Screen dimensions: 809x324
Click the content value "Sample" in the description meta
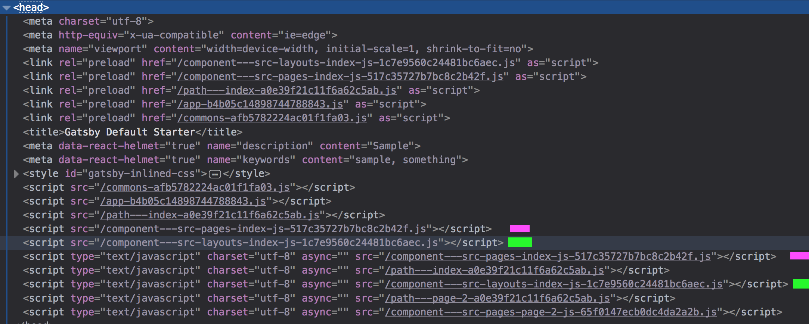(391, 146)
